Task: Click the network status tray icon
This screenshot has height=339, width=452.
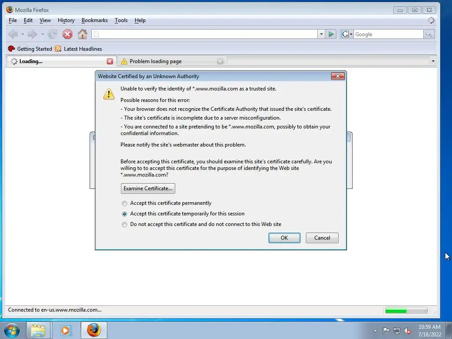Action: click(397, 331)
